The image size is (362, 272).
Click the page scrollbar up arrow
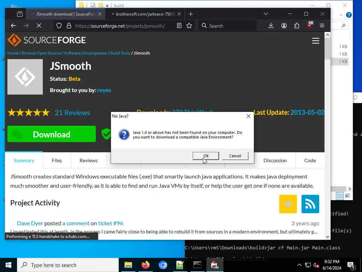click(327, 35)
